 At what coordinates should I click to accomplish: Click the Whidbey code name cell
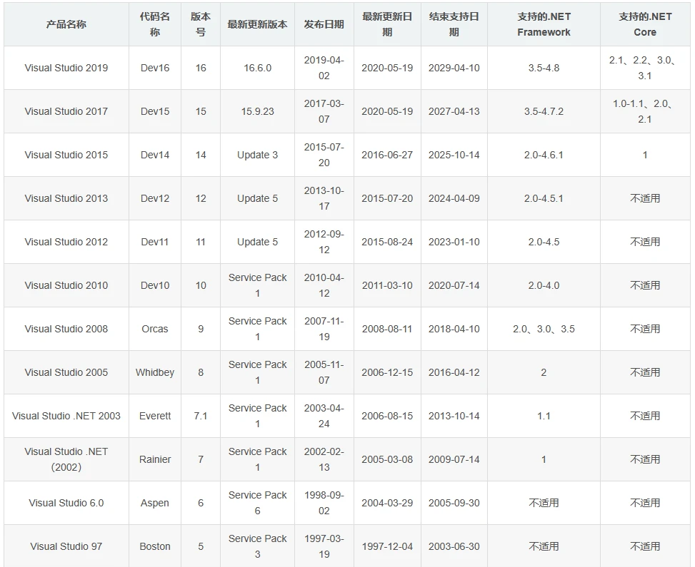155,372
